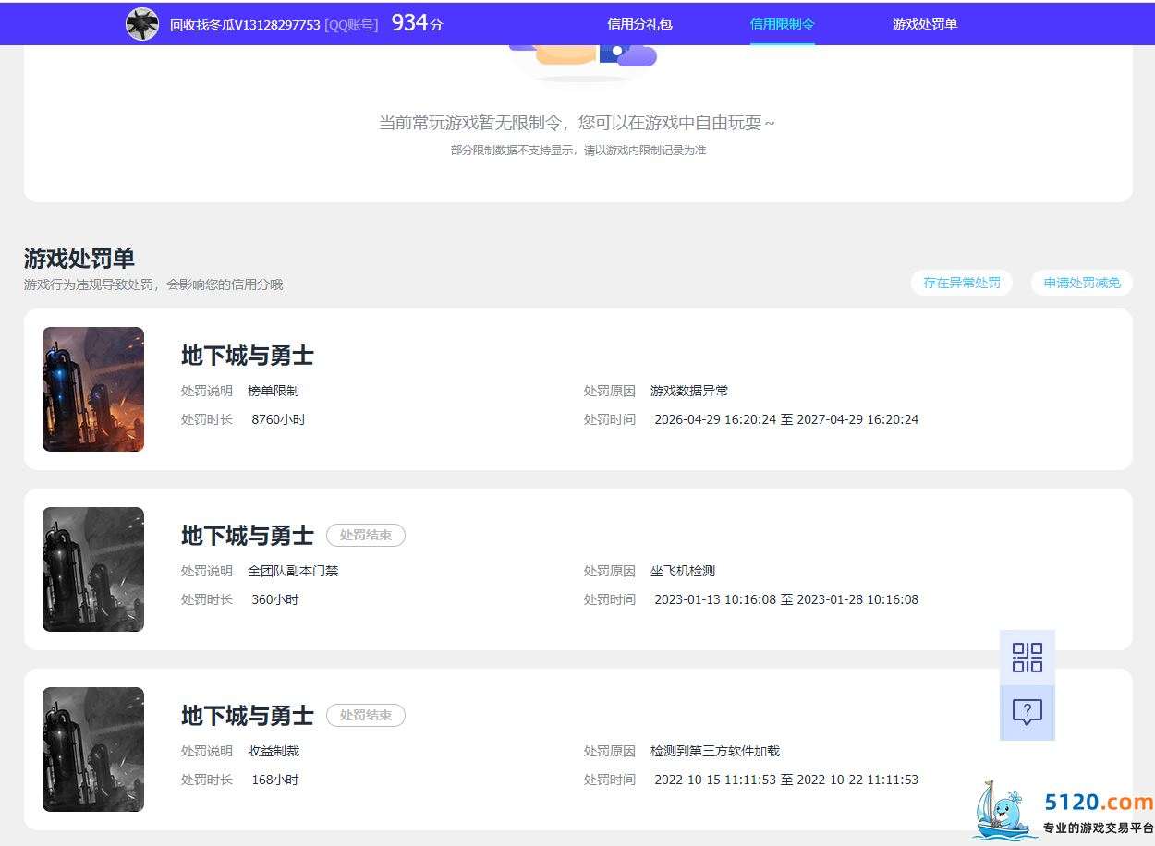Viewport: 1155px width, 846px height.
Task: Open the QR code floating icon
Action: 1027,658
